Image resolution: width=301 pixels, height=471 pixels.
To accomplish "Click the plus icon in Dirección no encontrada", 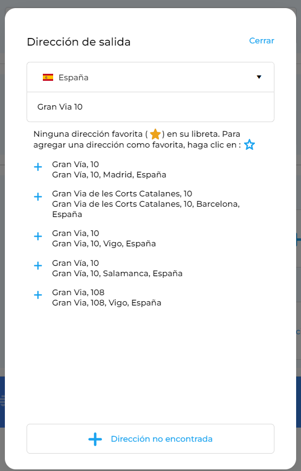I will point(95,439).
